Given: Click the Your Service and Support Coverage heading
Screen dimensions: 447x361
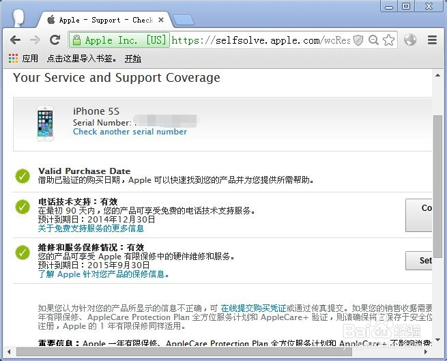Looking at the screenshot, I should click(117, 78).
